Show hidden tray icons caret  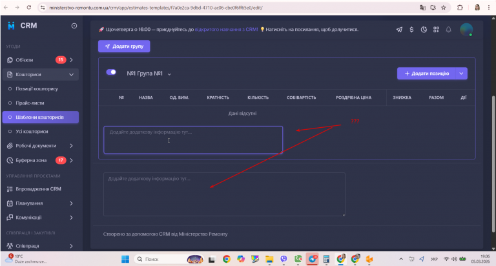401,259
